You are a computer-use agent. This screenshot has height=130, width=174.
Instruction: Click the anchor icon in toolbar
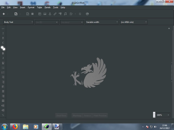click(x=50, y=14)
